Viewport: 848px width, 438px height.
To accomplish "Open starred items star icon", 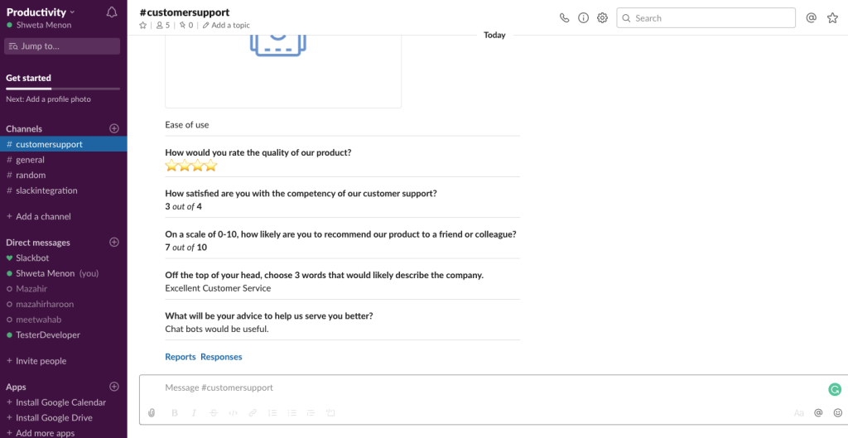I will (832, 18).
